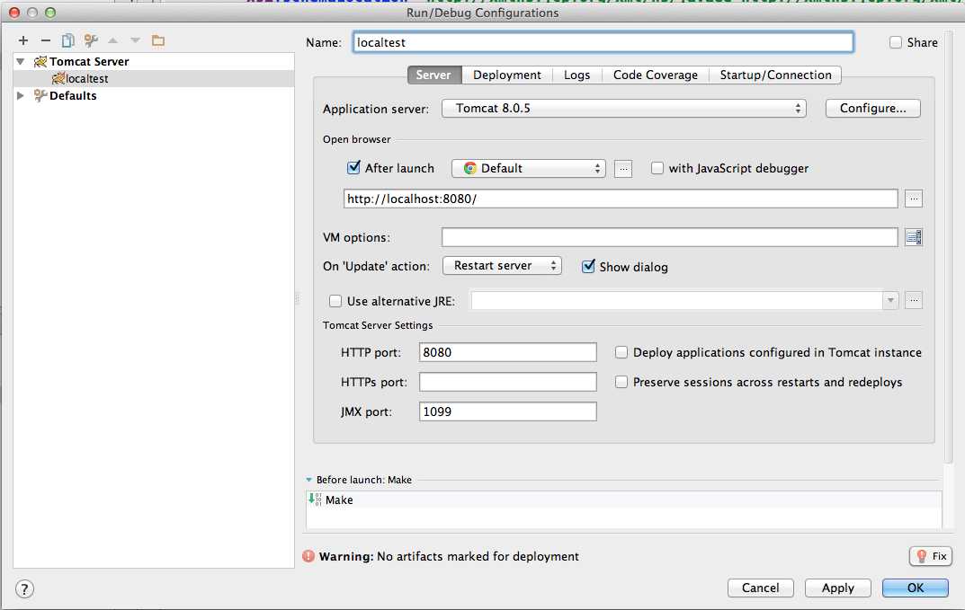965x610 pixels.
Task: Open the alternative JRE dropdown arrow
Action: [x=890, y=301]
